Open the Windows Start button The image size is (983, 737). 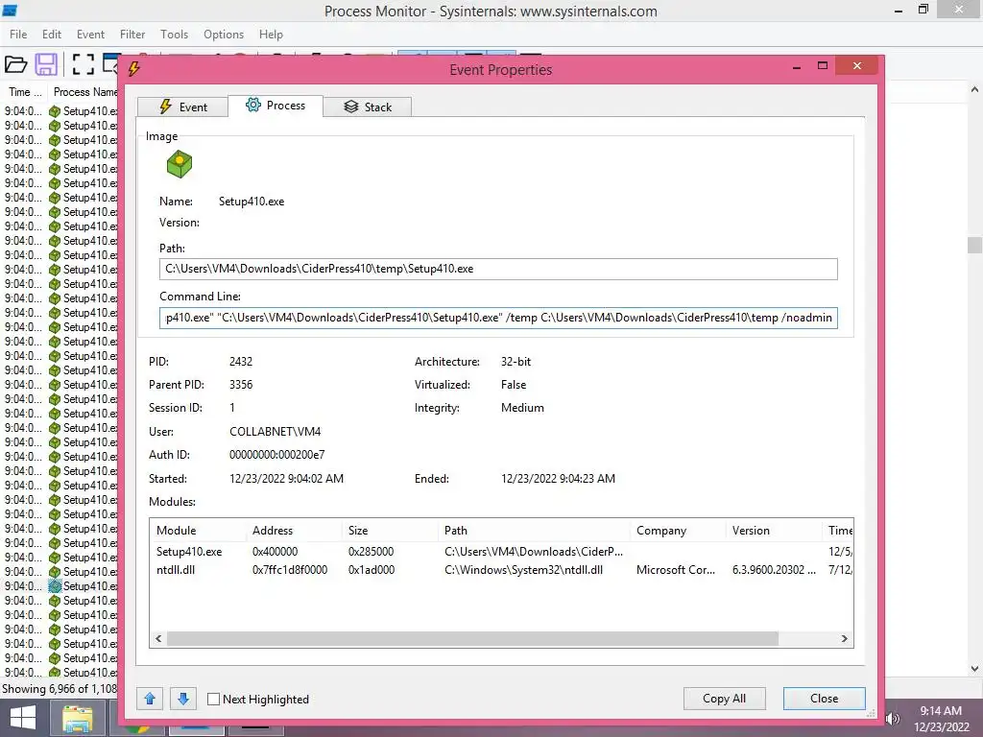[x=23, y=718]
